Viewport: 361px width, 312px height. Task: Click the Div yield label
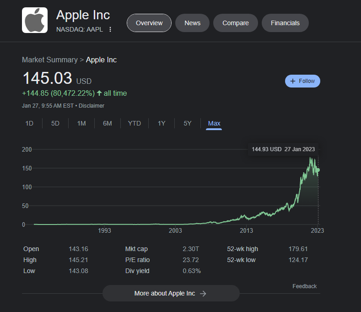coord(137,271)
